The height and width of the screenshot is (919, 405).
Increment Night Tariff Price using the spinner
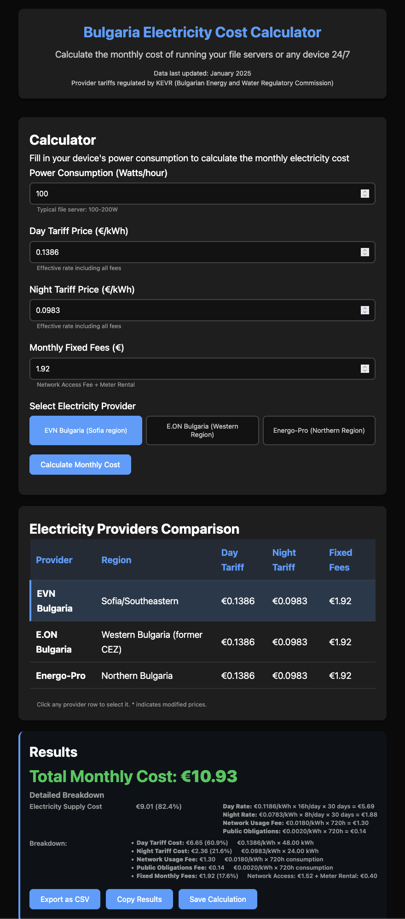pos(365,308)
